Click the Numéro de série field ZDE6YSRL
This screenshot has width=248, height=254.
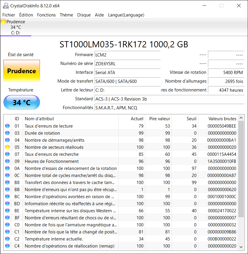point(128,63)
